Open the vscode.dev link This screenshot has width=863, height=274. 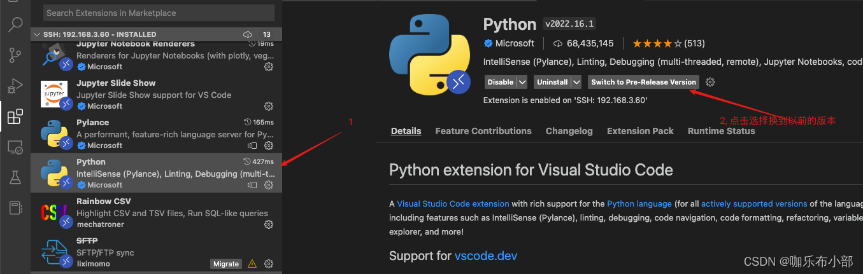[486, 256]
